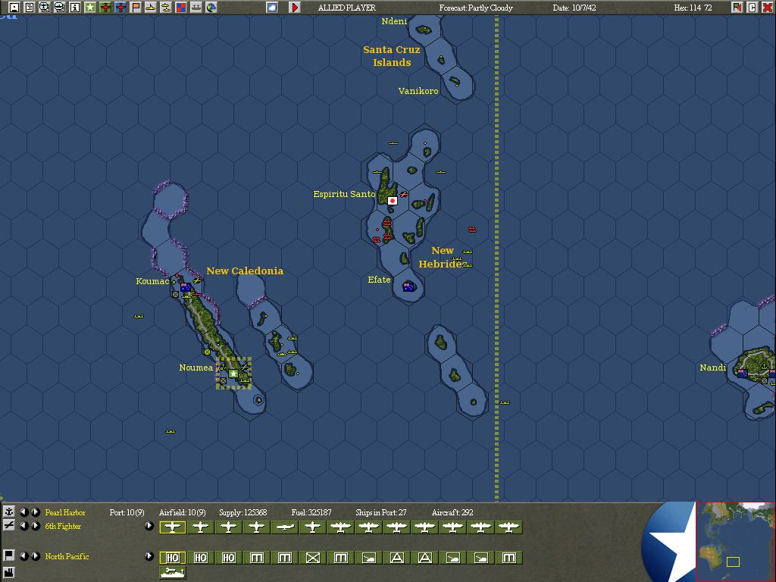Click the aircraft icon beside 6th Fighter
The width and height of the screenshot is (776, 582).
pos(8,526)
